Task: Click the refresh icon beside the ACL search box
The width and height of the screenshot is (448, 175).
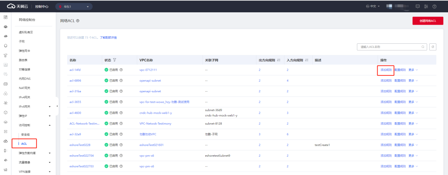Action: pos(433,47)
